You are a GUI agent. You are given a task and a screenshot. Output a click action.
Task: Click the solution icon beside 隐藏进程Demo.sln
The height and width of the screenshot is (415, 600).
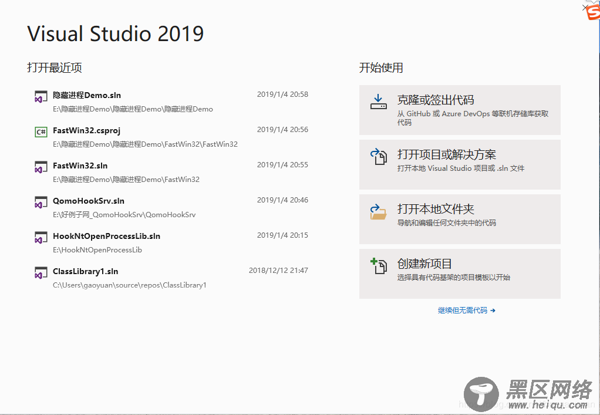41,97
